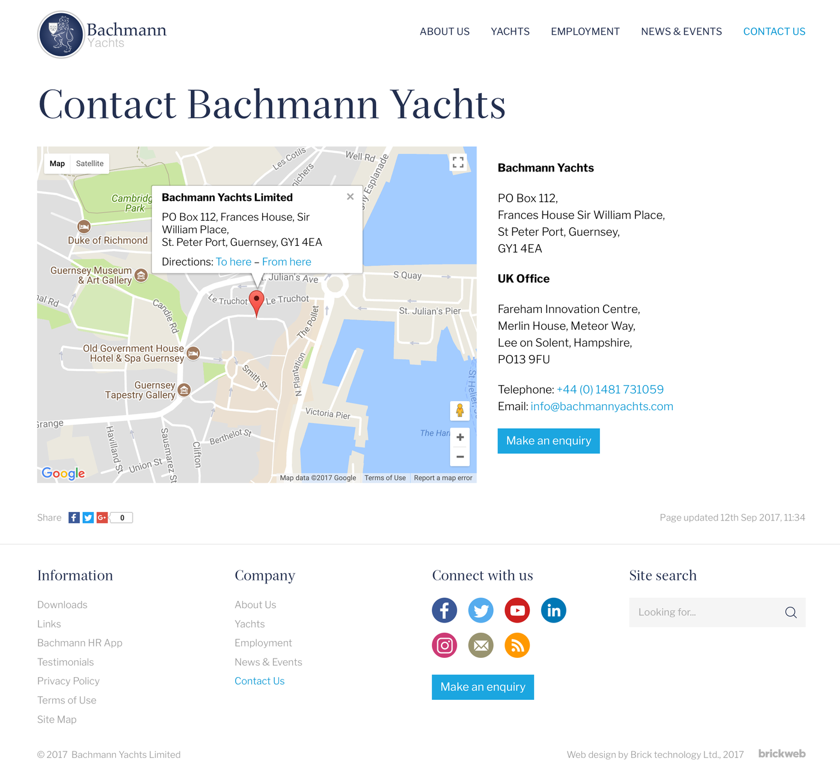Close the Bachmann Yachts map info window

[350, 197]
